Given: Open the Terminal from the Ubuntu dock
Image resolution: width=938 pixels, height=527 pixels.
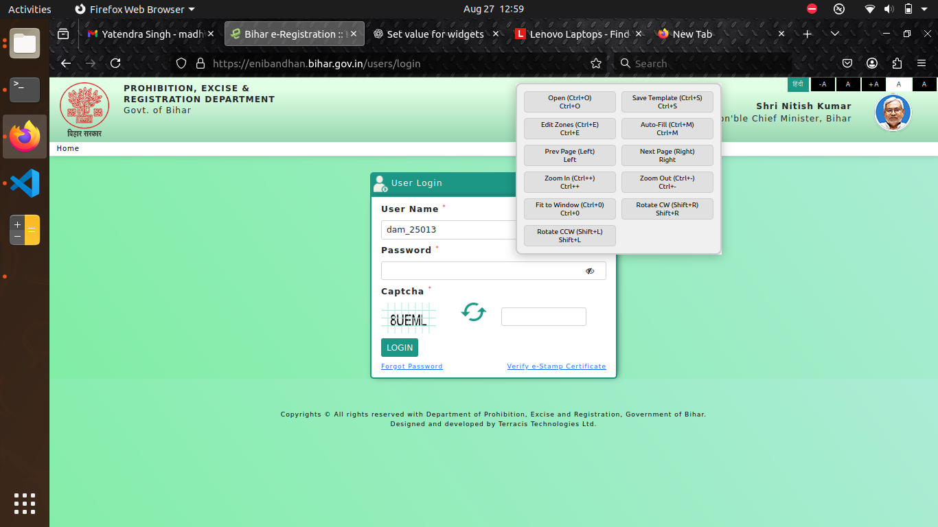Looking at the screenshot, I should click(x=25, y=90).
